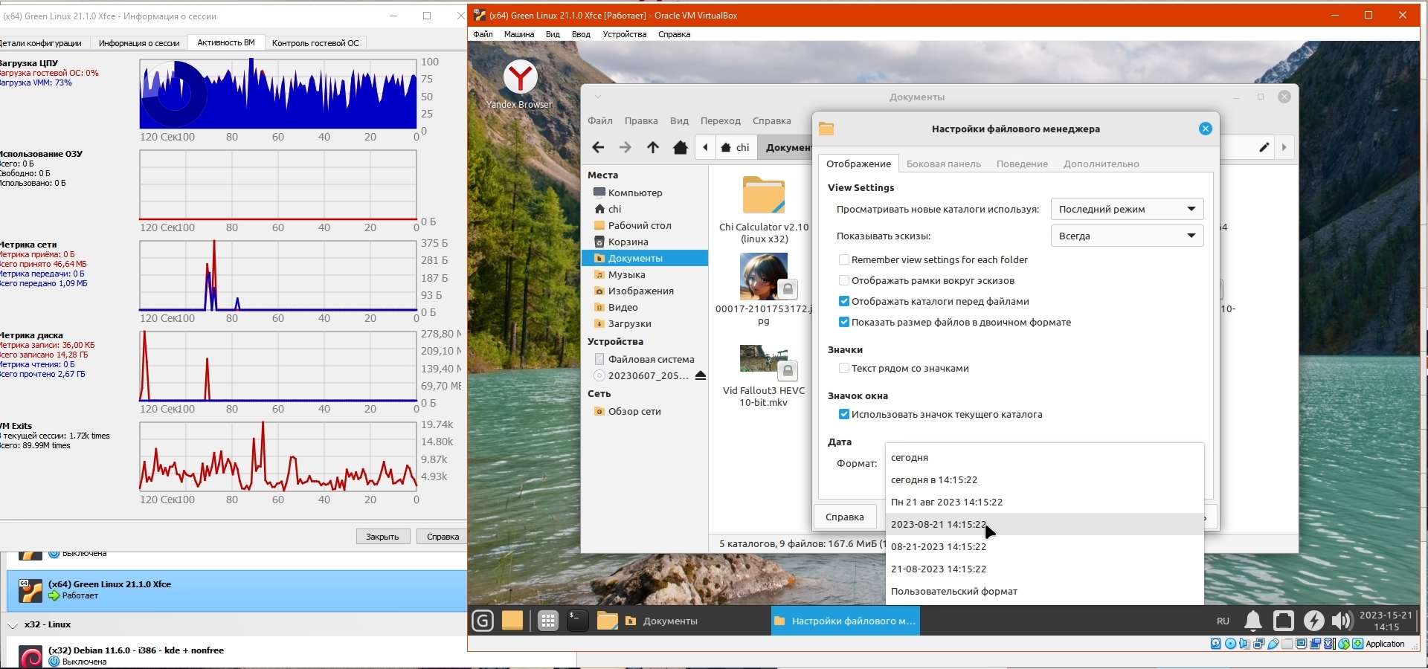
Task: Open the Всегда thumbnails dropdown
Action: (x=1127, y=236)
